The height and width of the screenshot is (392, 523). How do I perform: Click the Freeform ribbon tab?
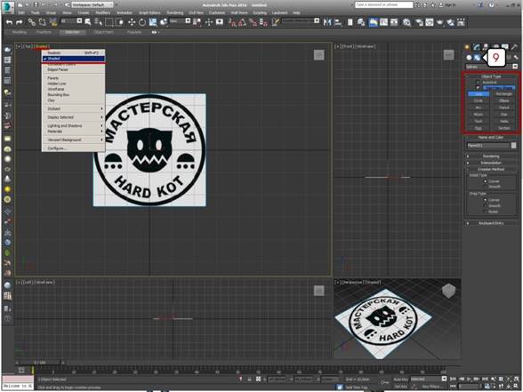pos(44,32)
